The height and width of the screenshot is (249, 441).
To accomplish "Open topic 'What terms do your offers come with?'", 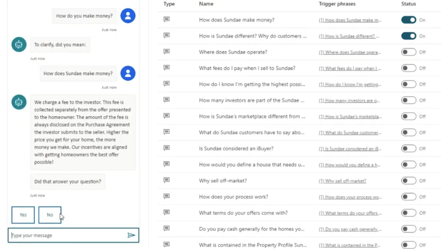I will (x=243, y=213).
